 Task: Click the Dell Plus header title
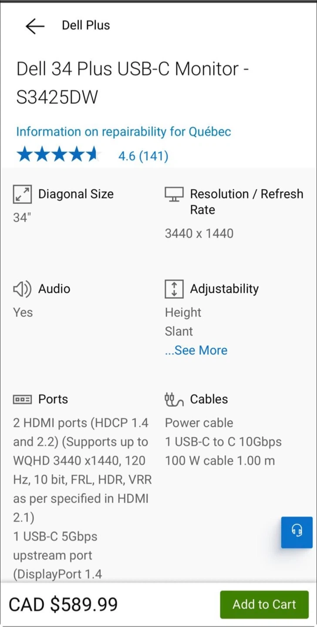click(86, 25)
